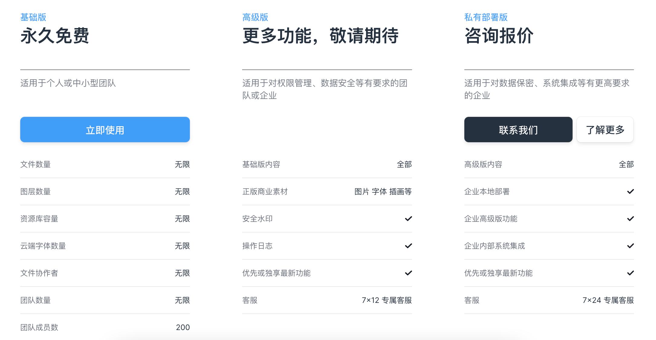Select the 私有部署版 plan label
Screen dimensions: 656x340
pos(486,17)
